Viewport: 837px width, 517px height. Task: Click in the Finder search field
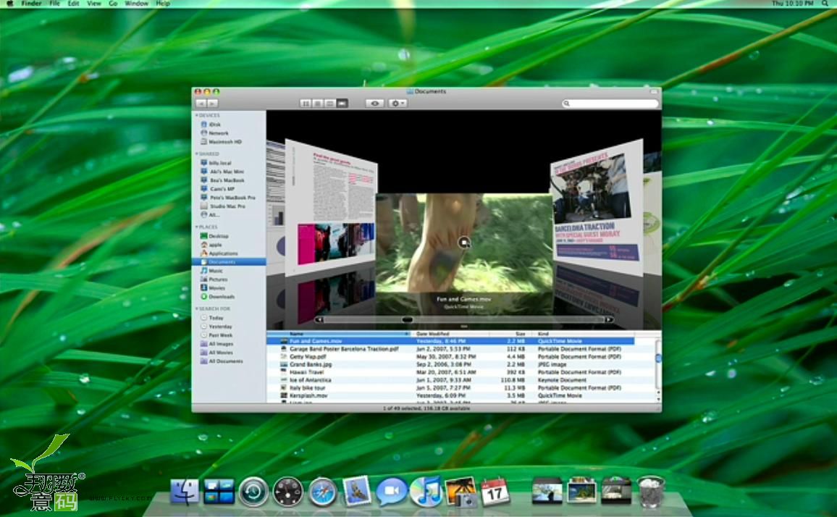pyautogui.click(x=612, y=104)
